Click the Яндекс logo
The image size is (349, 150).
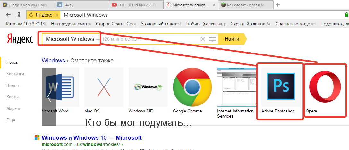coord(20,39)
